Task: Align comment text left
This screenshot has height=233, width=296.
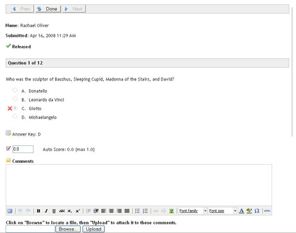Action: coord(104,211)
